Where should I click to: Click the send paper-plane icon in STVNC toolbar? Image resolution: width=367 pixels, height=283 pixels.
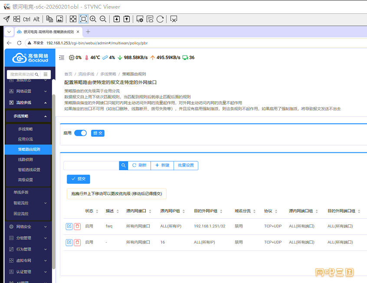[x=7, y=19]
